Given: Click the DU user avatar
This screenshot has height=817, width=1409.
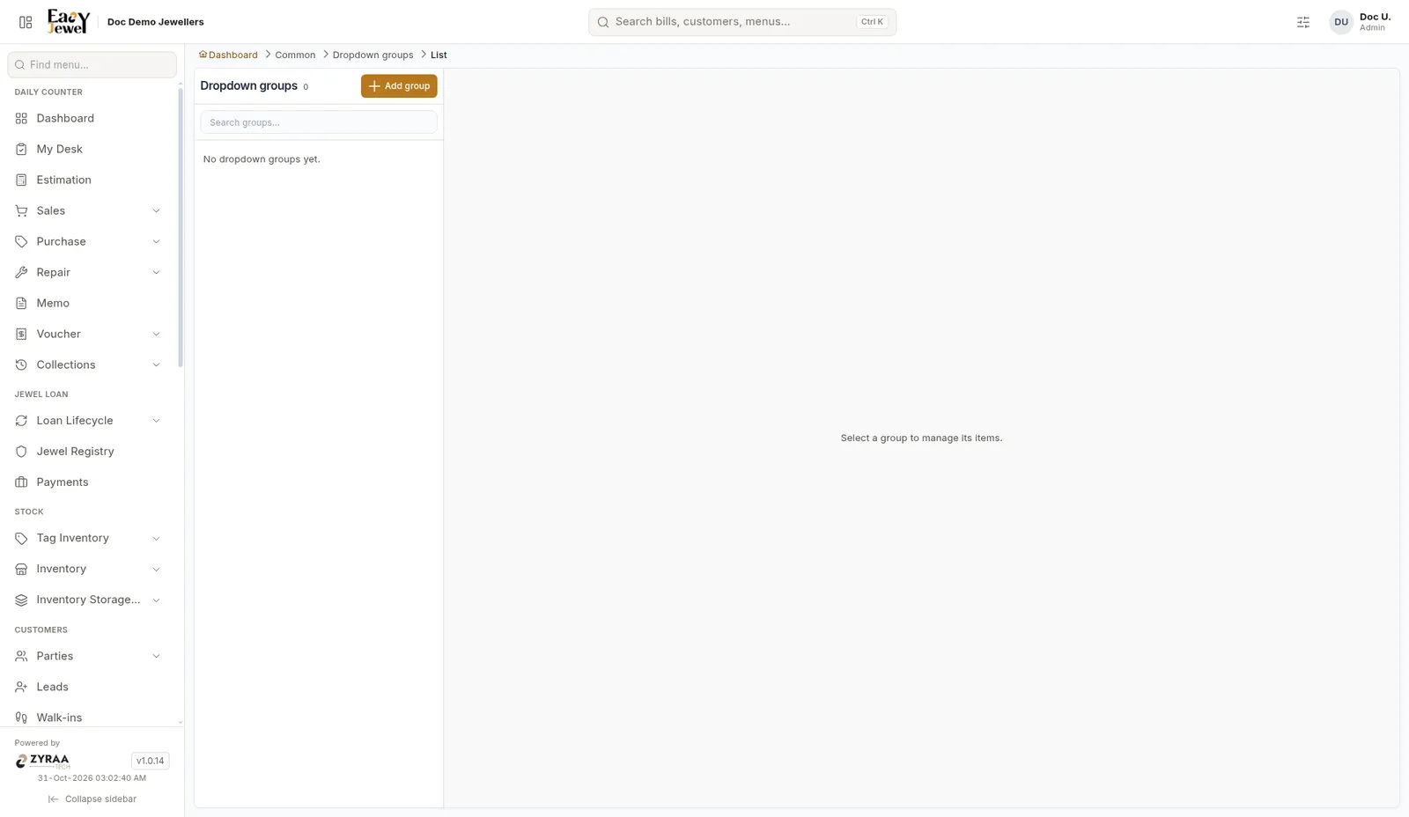Looking at the screenshot, I should point(1341,22).
